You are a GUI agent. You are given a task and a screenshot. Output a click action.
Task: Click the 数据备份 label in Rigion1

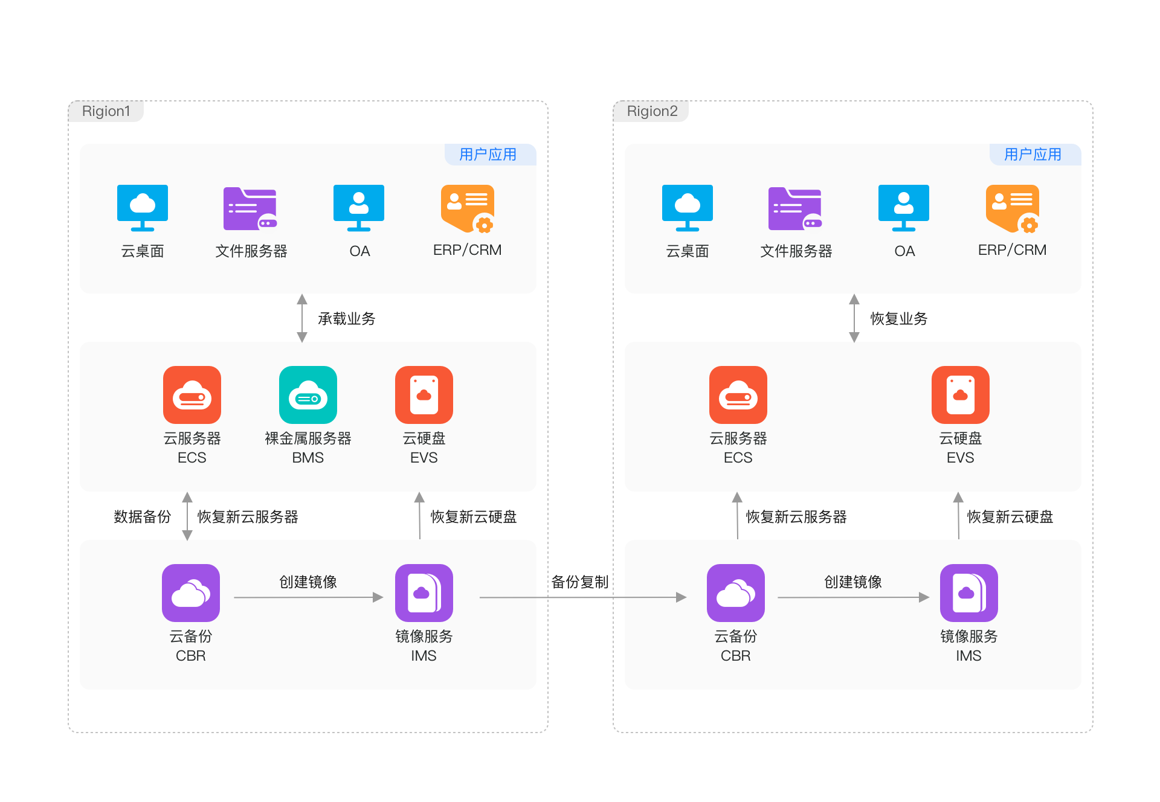coord(143,517)
